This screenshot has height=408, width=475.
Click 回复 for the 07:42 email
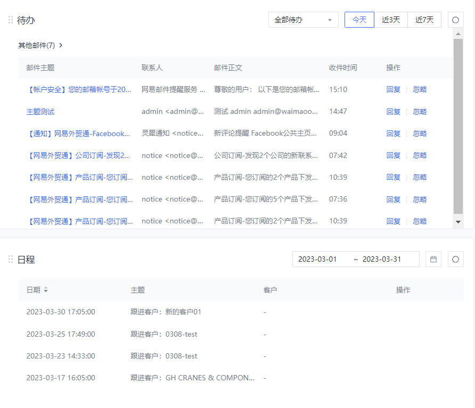(393, 155)
